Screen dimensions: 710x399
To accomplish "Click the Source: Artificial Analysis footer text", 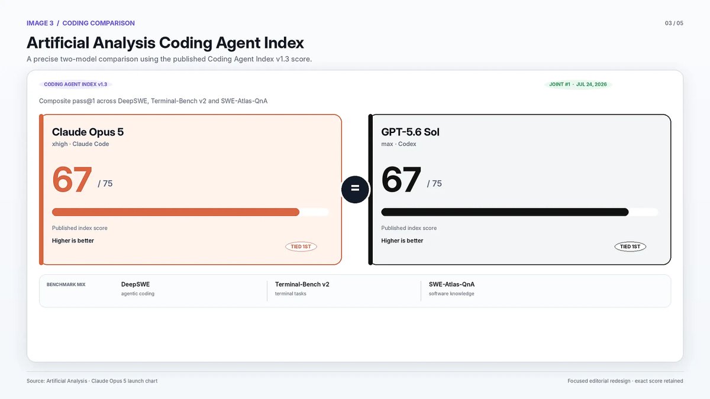I will (x=92, y=381).
